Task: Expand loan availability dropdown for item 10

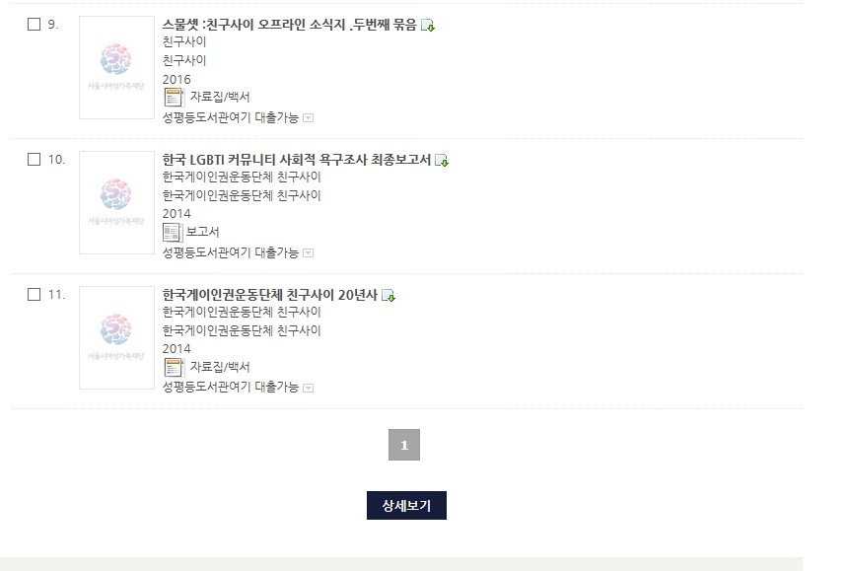Action: (308, 252)
